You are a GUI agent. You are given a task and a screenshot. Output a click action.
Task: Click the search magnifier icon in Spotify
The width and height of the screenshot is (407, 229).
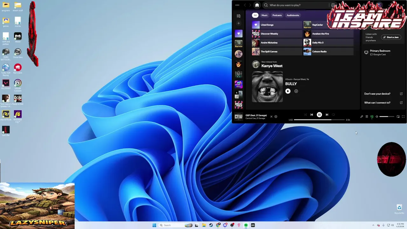[x=266, y=5]
